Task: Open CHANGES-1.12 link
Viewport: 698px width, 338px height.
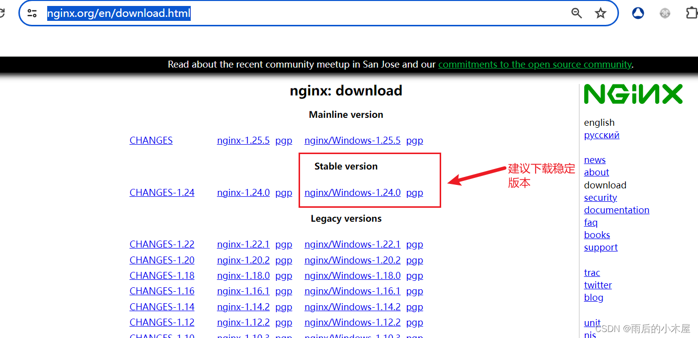Action: [x=162, y=323]
